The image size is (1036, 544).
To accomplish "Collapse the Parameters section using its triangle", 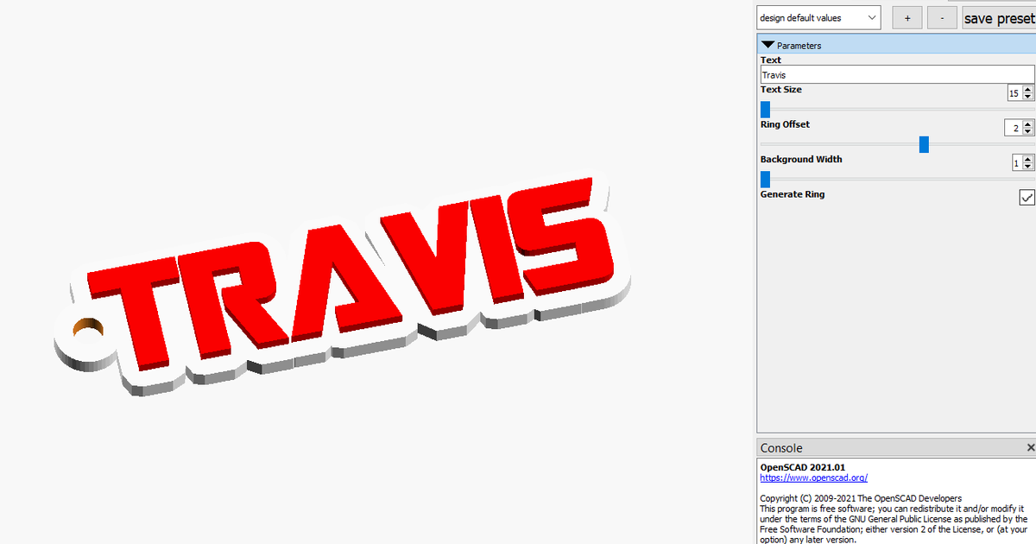I will coord(767,44).
